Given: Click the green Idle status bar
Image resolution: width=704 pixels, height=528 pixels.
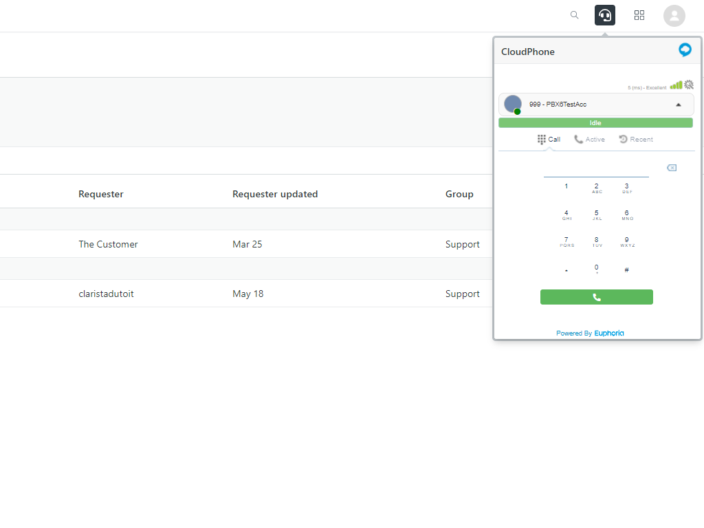Looking at the screenshot, I should [x=595, y=123].
